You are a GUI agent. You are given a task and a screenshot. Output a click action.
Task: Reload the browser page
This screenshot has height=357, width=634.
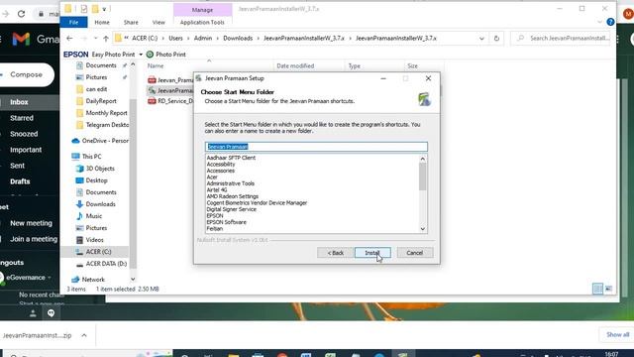pos(21,14)
